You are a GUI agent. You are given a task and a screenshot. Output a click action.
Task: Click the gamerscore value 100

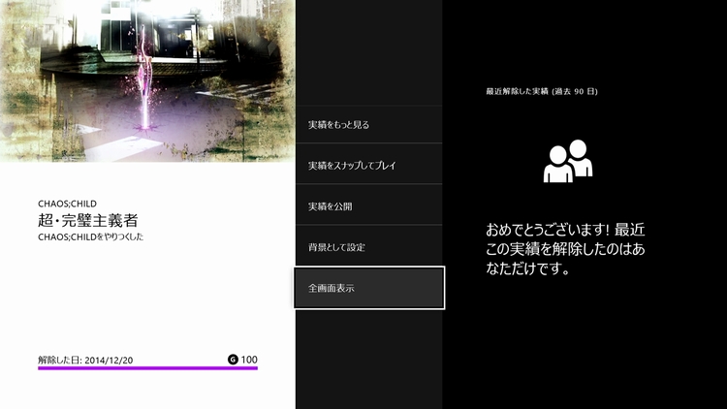(249, 360)
